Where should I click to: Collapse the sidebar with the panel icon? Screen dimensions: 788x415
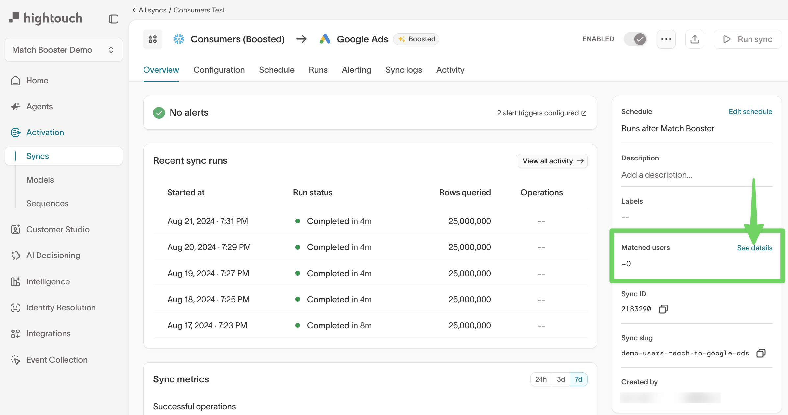tap(113, 19)
